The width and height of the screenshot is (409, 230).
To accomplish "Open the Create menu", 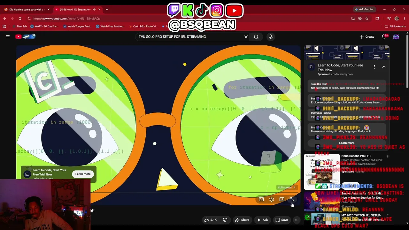I will tap(367, 37).
